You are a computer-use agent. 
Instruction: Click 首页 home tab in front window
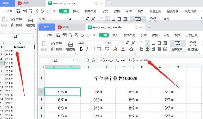[47, 27]
